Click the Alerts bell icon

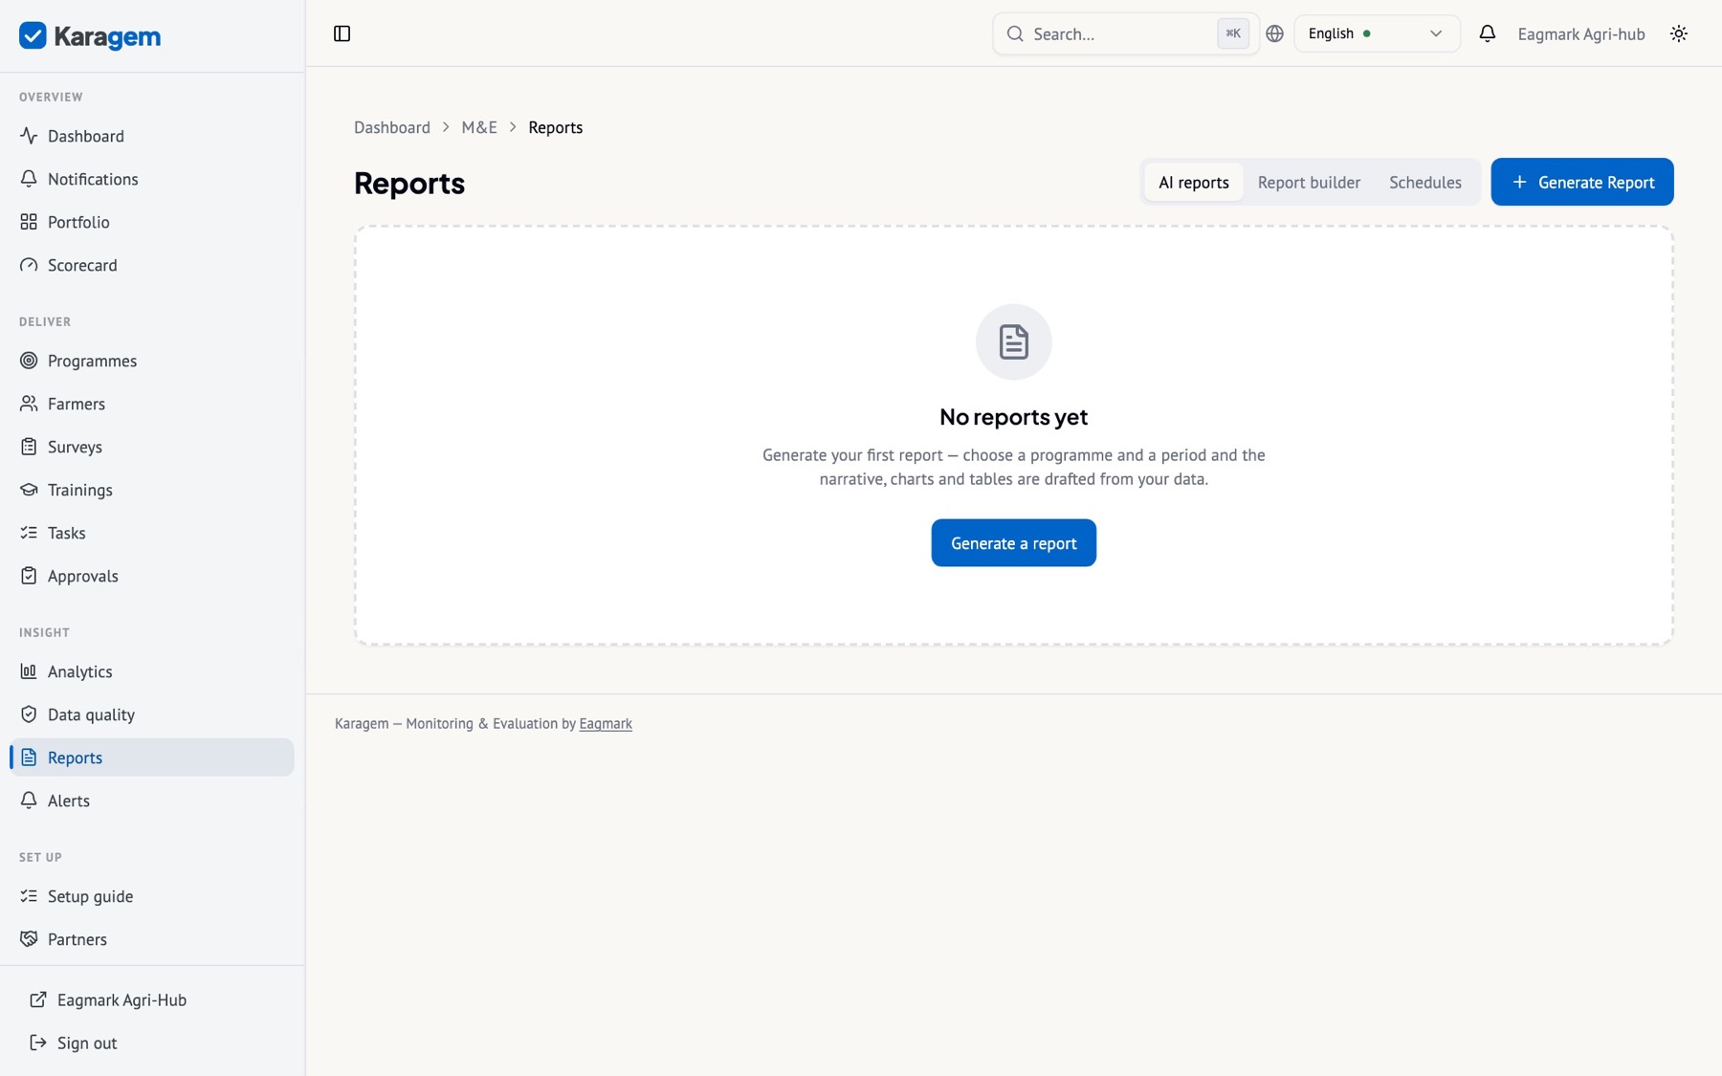coord(29,801)
